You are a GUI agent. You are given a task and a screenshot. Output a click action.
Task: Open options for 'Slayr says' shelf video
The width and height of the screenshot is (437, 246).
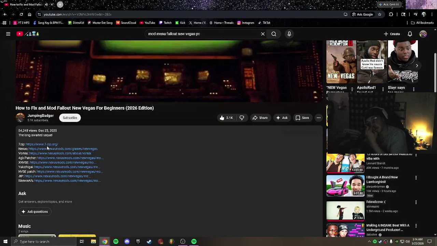414,90
